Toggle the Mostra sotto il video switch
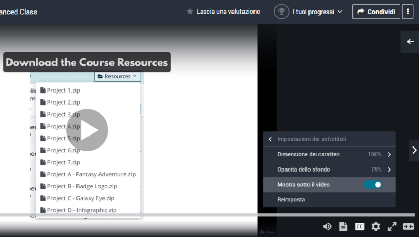 pyautogui.click(x=372, y=185)
